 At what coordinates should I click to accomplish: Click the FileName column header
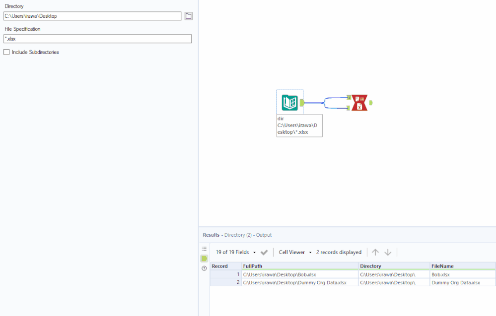[x=463, y=266]
